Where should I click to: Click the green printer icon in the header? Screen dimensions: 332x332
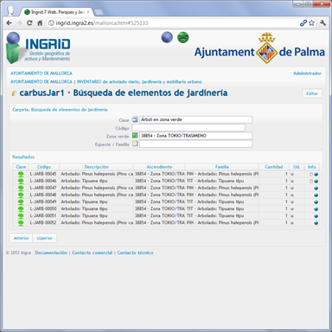[183, 37]
